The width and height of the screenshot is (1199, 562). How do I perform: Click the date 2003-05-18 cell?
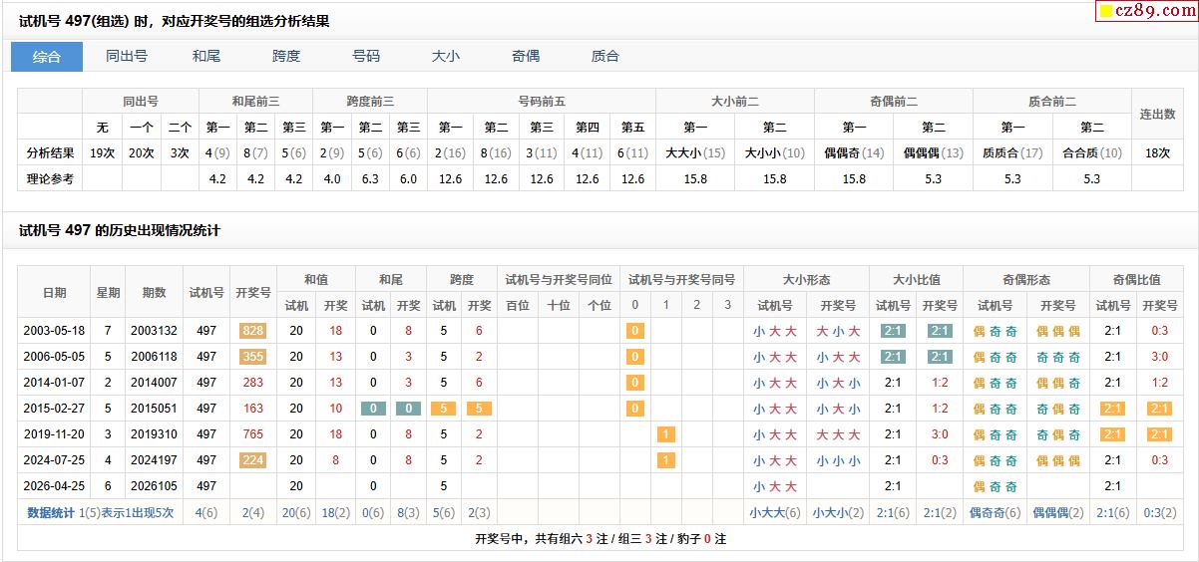(54, 331)
